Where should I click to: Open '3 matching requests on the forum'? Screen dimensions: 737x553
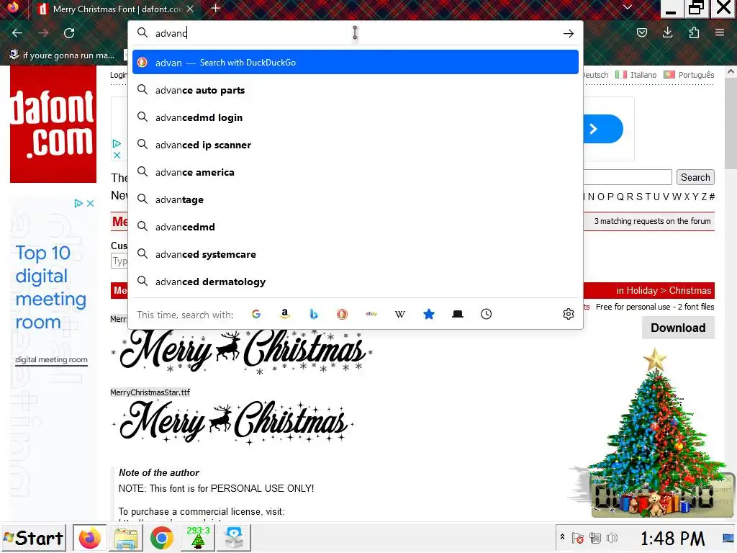652,221
